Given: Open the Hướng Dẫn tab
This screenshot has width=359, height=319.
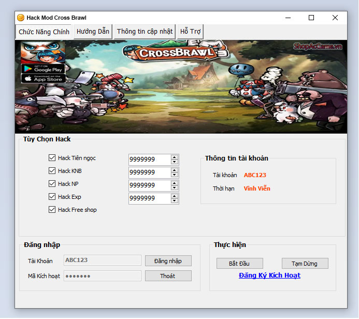Looking at the screenshot, I should pos(93,32).
